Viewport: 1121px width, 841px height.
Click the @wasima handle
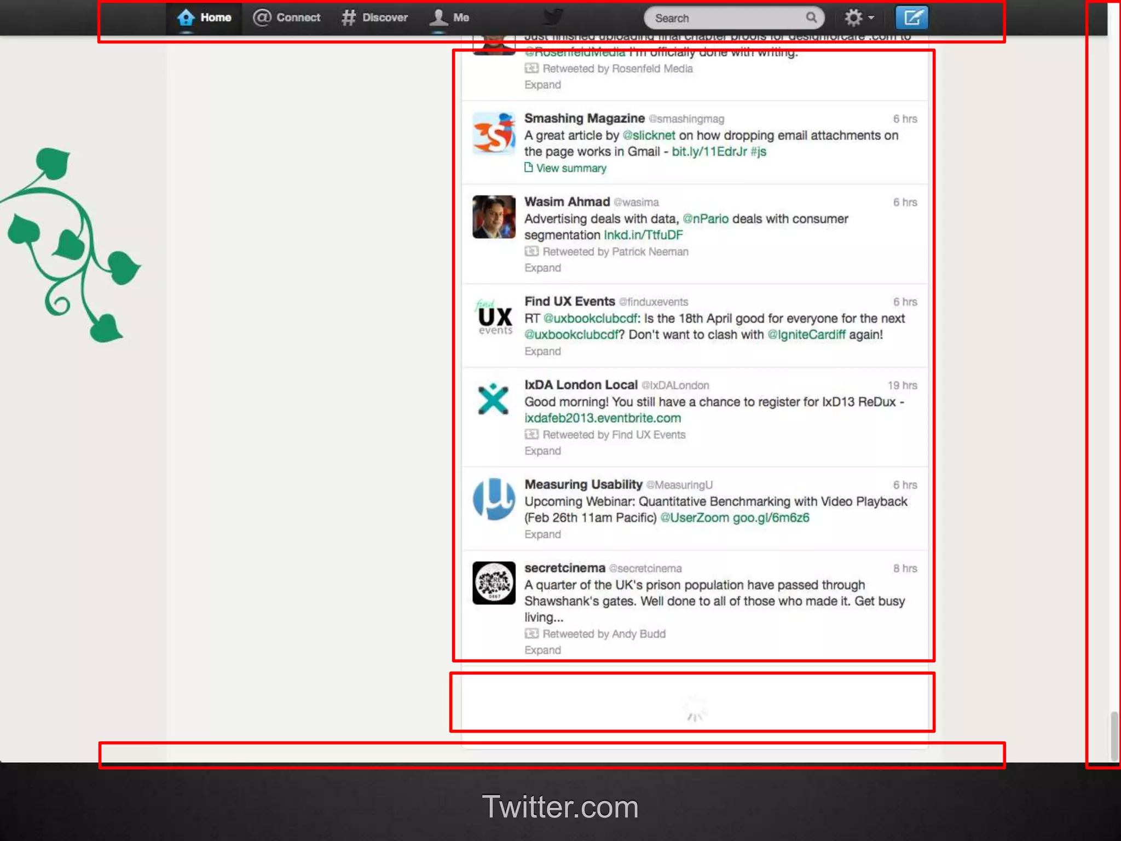pos(636,203)
